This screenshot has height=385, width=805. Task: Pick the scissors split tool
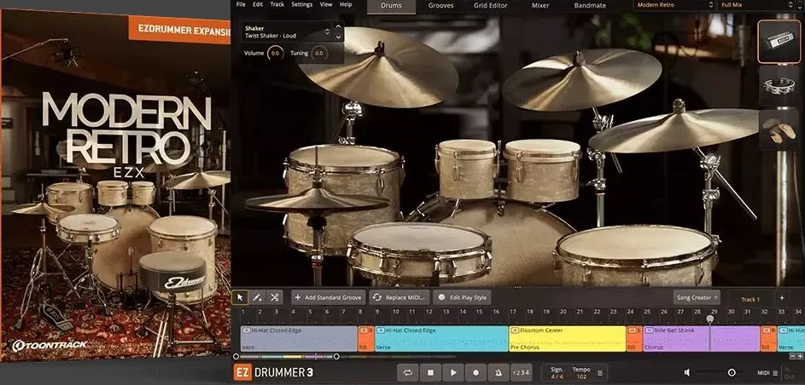pos(274,297)
